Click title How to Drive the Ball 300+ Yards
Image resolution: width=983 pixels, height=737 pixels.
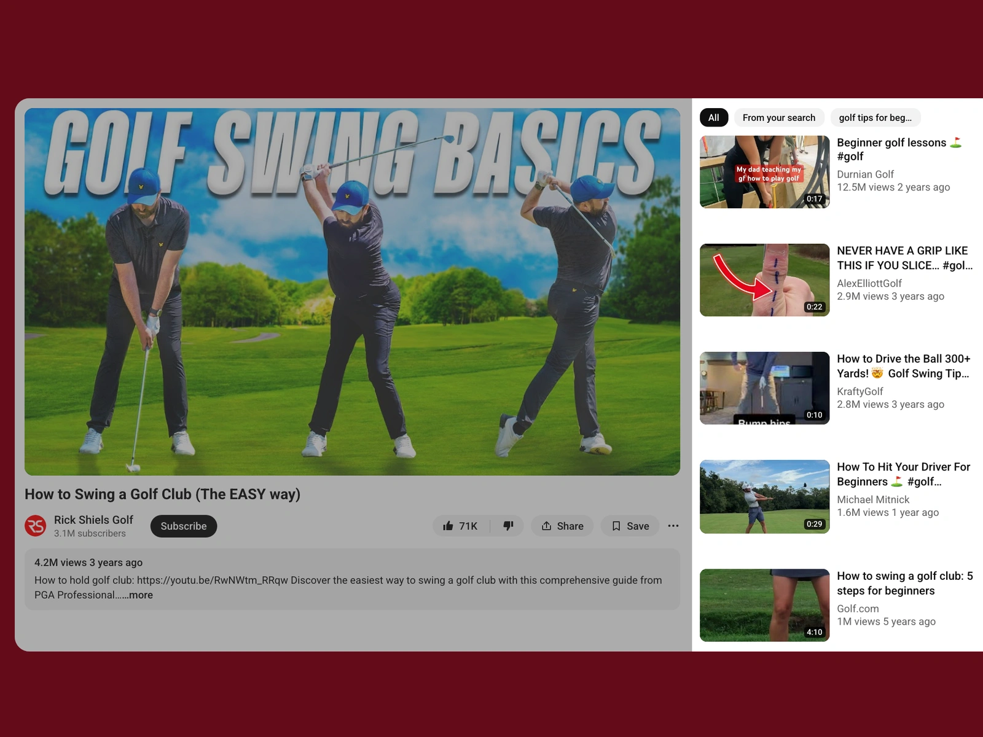click(904, 366)
